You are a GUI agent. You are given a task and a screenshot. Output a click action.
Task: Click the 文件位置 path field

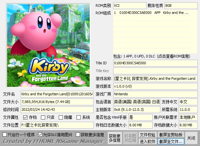[x=57, y=125]
